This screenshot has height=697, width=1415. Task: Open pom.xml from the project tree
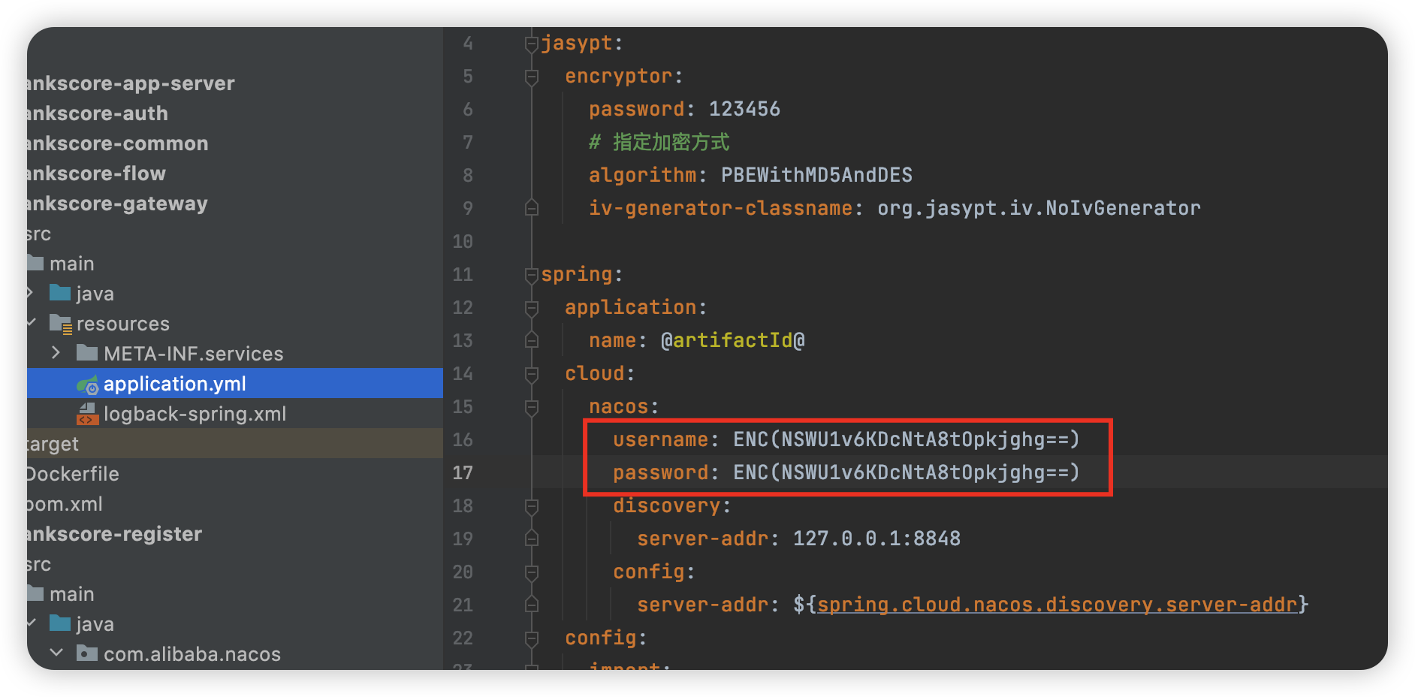point(65,504)
